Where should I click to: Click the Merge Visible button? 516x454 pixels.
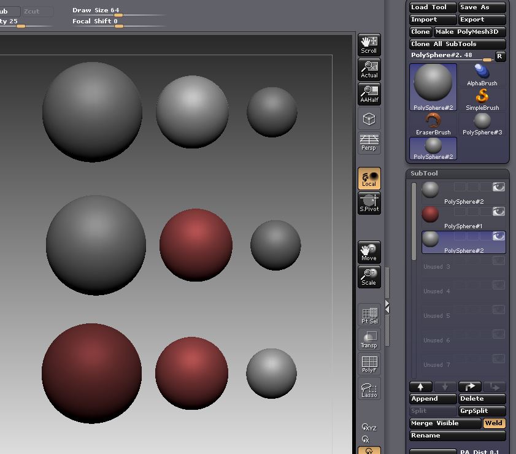[445, 423]
